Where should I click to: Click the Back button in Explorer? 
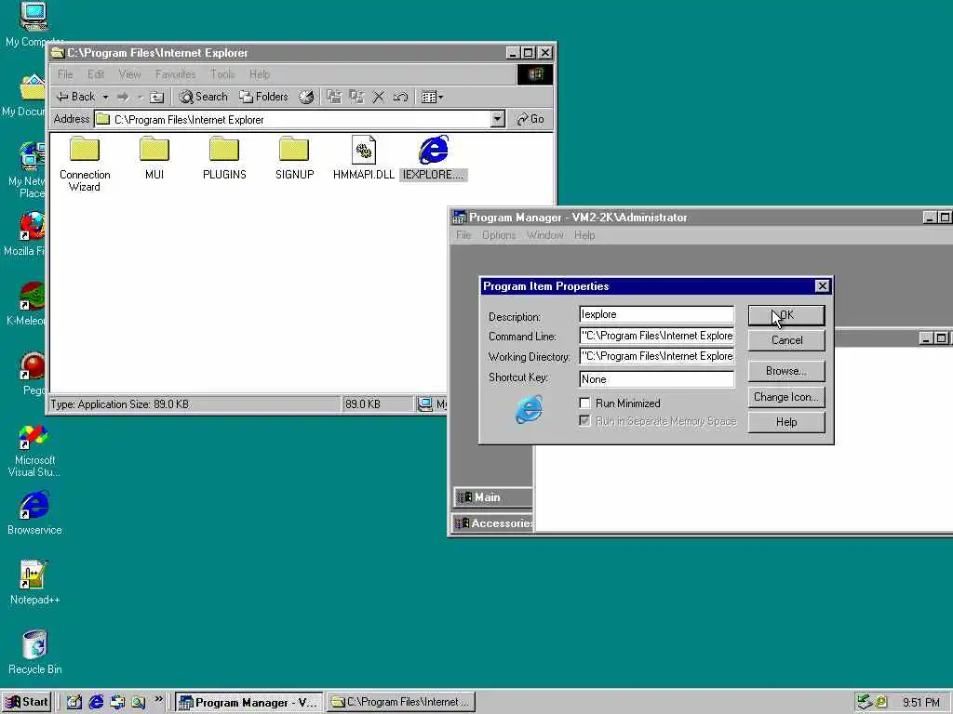click(x=75, y=97)
